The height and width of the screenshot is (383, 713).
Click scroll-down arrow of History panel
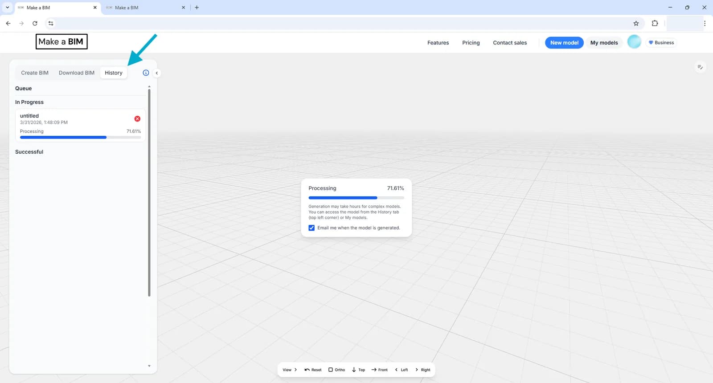[149, 366]
